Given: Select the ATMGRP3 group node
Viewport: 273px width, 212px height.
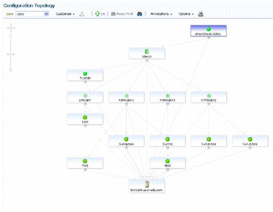Looking at the screenshot, I should [168, 97].
